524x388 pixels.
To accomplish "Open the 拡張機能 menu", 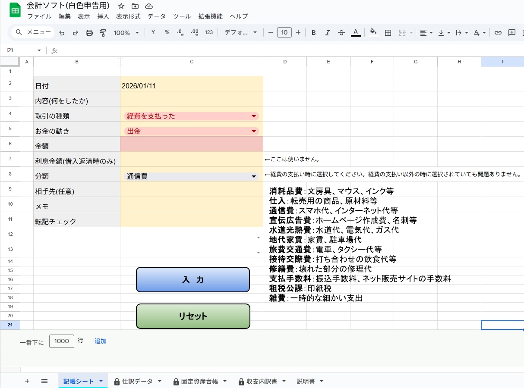I will [x=210, y=16].
